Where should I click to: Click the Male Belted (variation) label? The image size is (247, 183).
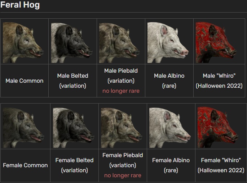tap(72, 81)
